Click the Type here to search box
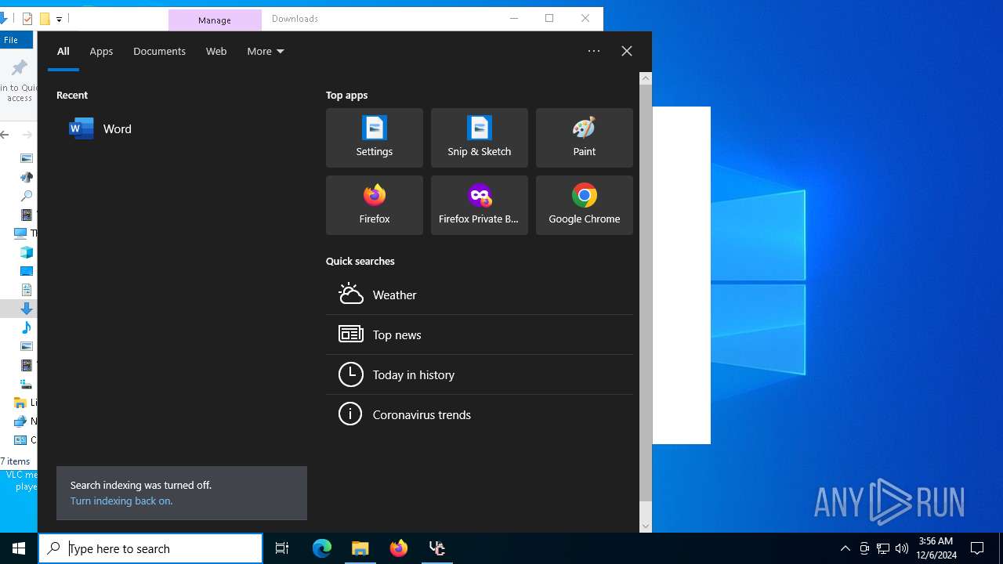The height and width of the screenshot is (564, 1003). (x=150, y=548)
